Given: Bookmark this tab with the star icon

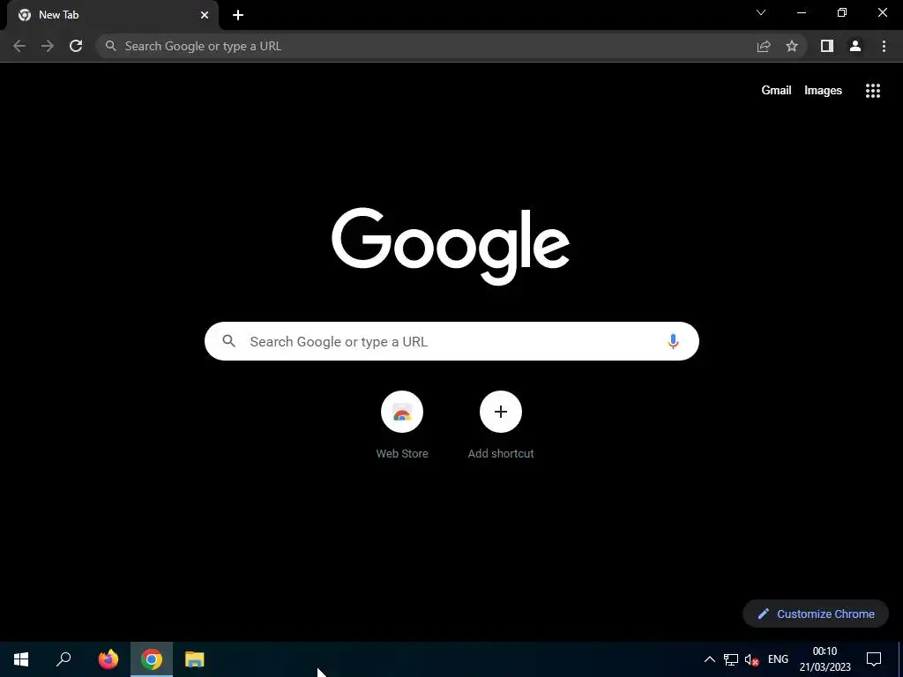Looking at the screenshot, I should point(792,46).
